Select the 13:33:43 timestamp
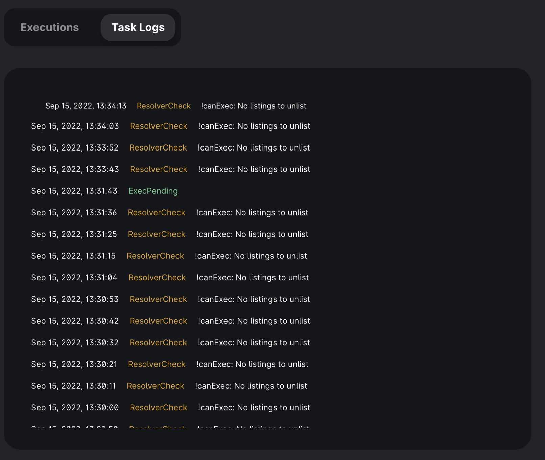Screen dimensions: 545x460 (75, 169)
